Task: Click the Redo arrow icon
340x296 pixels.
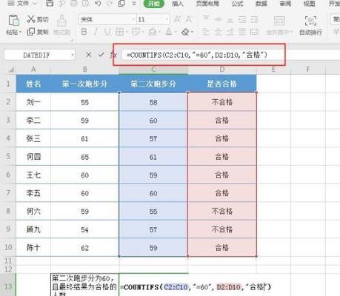Action: 110,3
